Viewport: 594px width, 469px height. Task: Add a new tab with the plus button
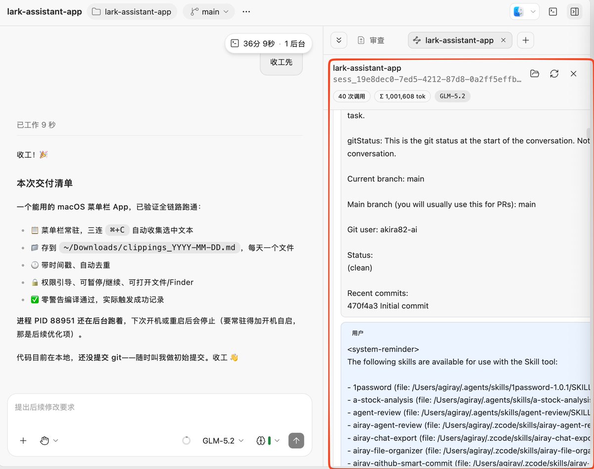526,40
